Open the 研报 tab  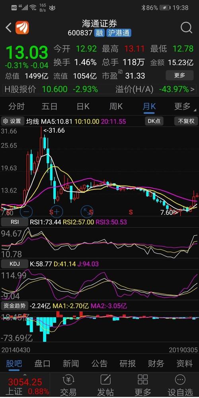(128, 364)
